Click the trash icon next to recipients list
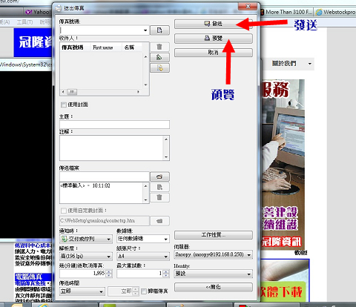The image size is (356, 307). pyautogui.click(x=159, y=47)
